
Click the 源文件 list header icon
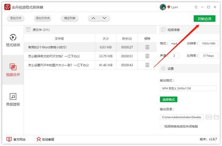coord(28,30)
